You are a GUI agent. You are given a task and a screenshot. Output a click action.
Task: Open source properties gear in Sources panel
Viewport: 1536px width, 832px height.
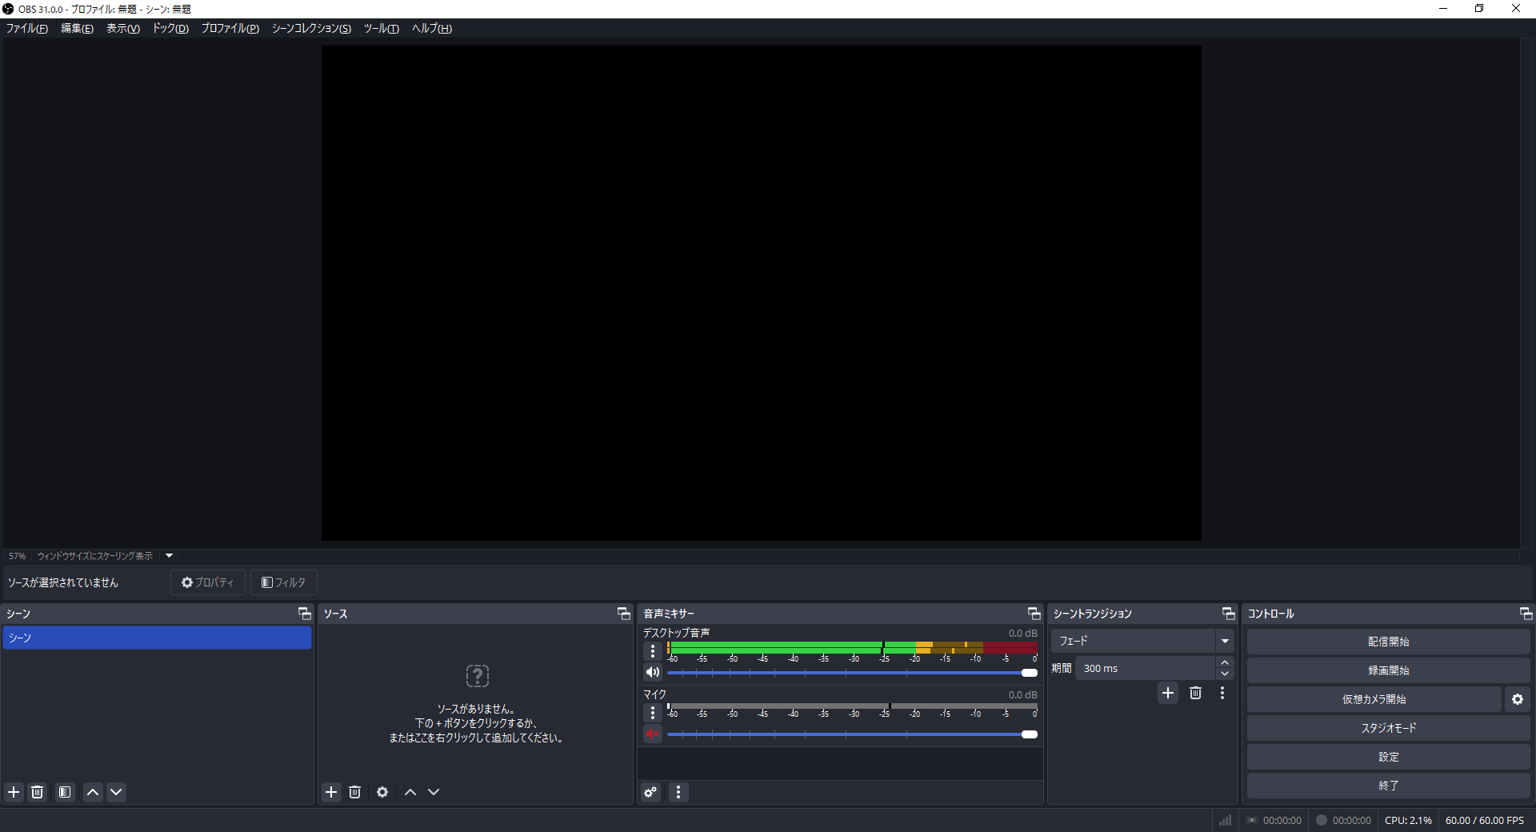[382, 792]
